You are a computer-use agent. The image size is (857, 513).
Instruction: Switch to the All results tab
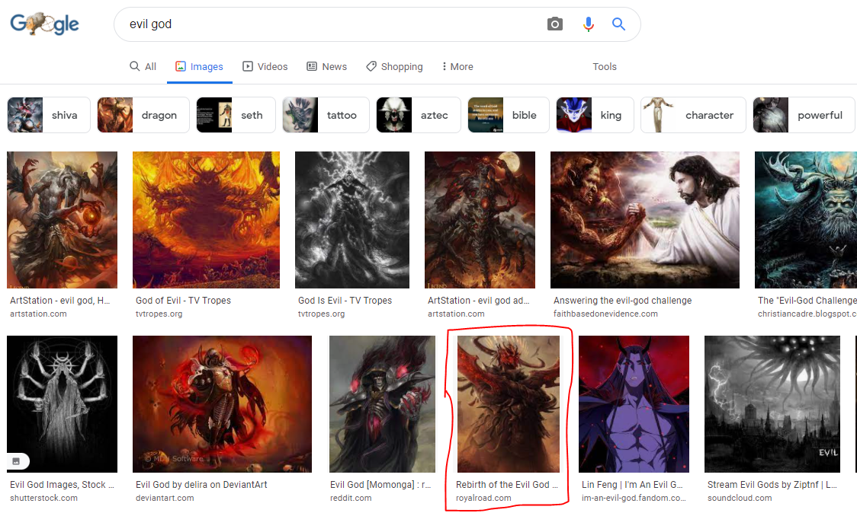click(x=143, y=66)
